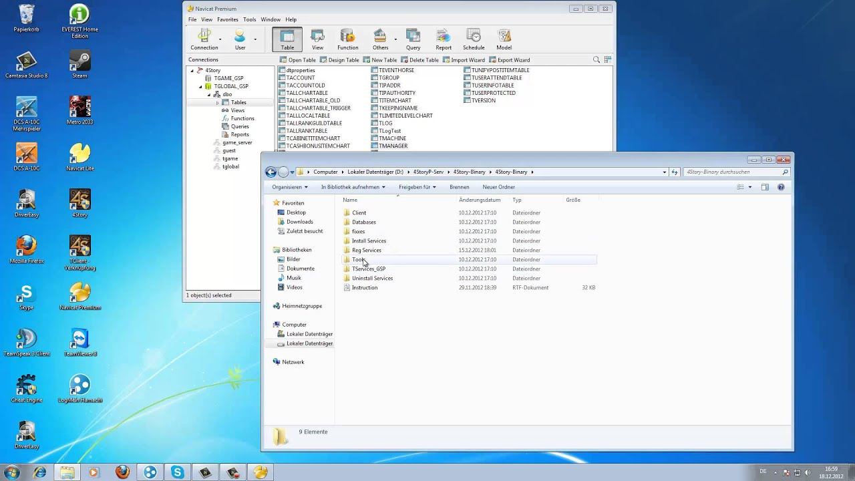855x481 pixels.
Task: Open the Connection dropdown arrow in Navicat
Action: (x=220, y=39)
